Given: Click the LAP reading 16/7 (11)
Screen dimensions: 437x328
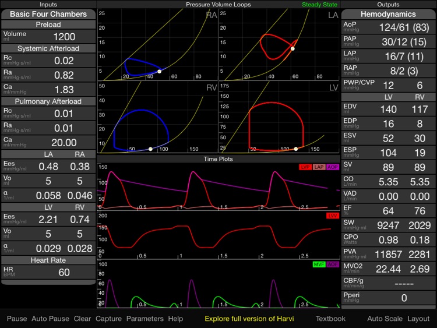Looking at the screenshot, I should point(404,57).
